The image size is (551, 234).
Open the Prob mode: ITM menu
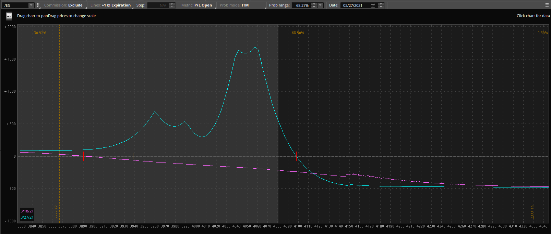pyautogui.click(x=242, y=5)
